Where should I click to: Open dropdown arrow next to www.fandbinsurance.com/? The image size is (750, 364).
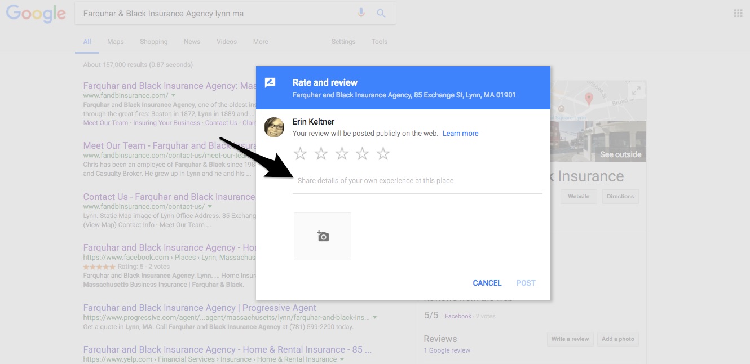[x=174, y=96]
